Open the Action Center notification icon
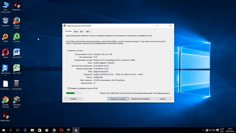 pyautogui.click(x=218, y=130)
